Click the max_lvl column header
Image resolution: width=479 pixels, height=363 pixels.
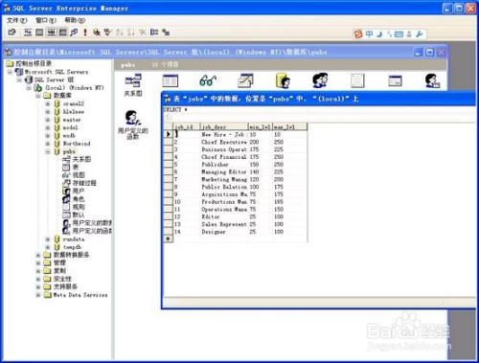pyautogui.click(x=290, y=126)
